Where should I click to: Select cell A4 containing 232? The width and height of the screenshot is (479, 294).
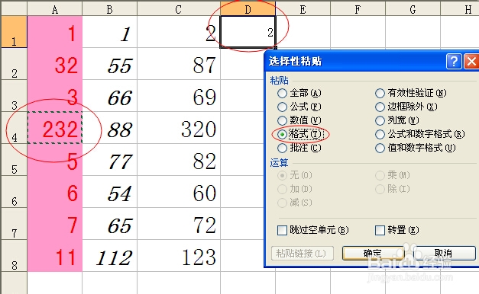click(55, 128)
